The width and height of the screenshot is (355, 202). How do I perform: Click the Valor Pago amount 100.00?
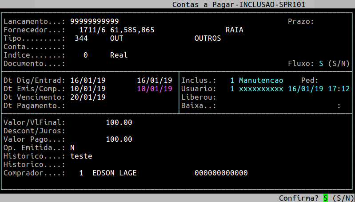[x=119, y=139]
